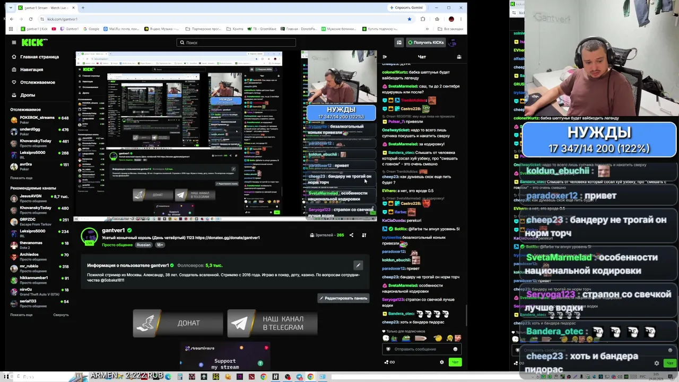The image size is (679, 382).
Task: Click the gantver1 channel name
Action: point(113,230)
